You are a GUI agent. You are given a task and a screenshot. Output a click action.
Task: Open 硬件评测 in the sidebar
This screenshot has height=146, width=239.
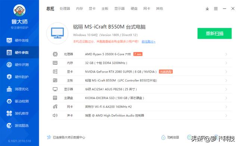[19, 65]
